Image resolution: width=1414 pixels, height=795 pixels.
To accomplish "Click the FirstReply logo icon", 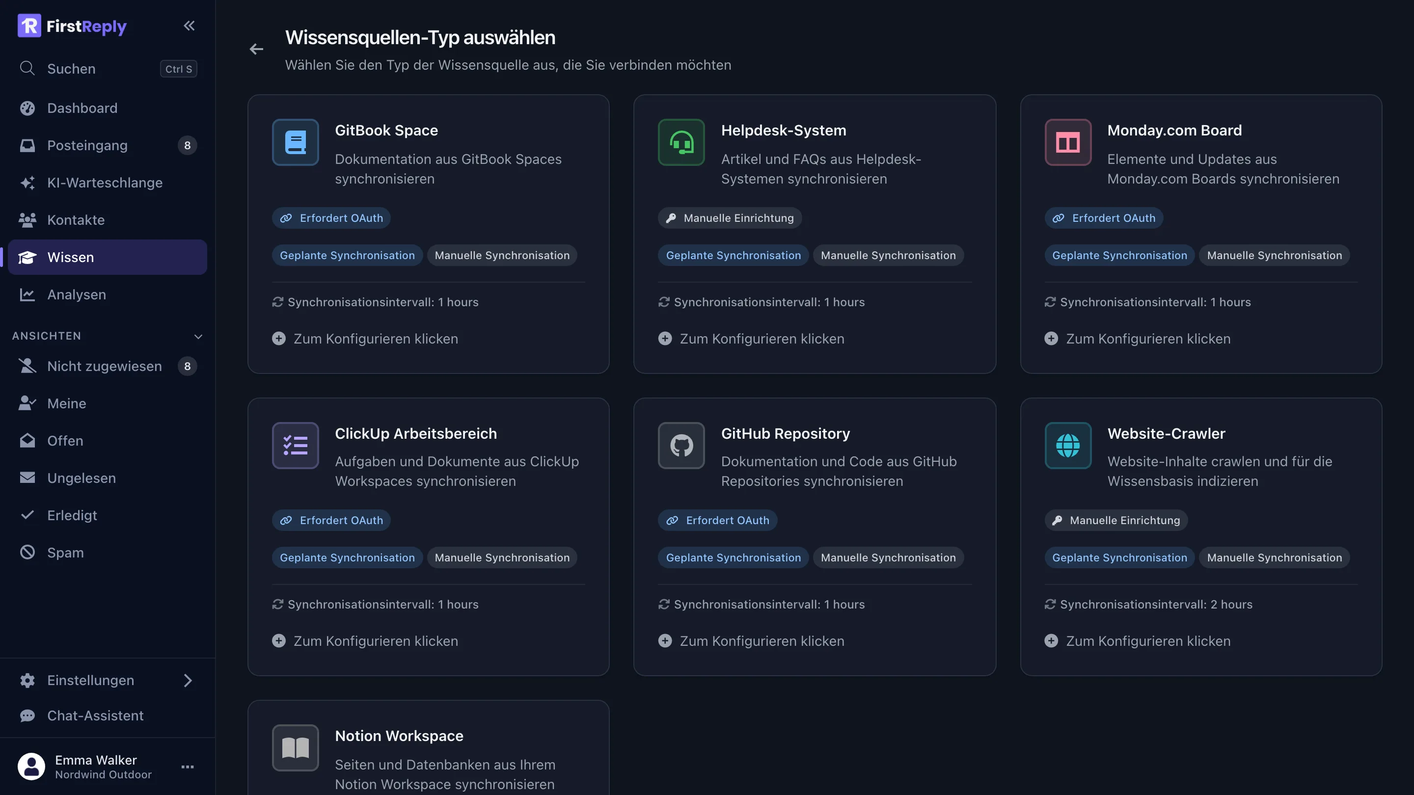I will point(29,26).
